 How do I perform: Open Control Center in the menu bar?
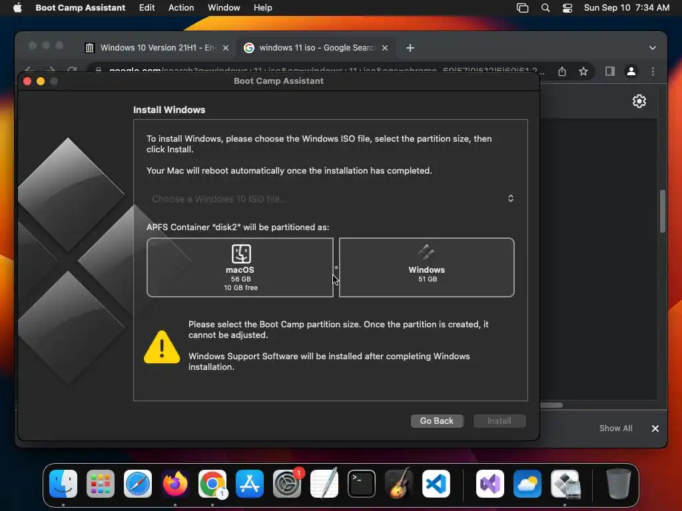(567, 8)
